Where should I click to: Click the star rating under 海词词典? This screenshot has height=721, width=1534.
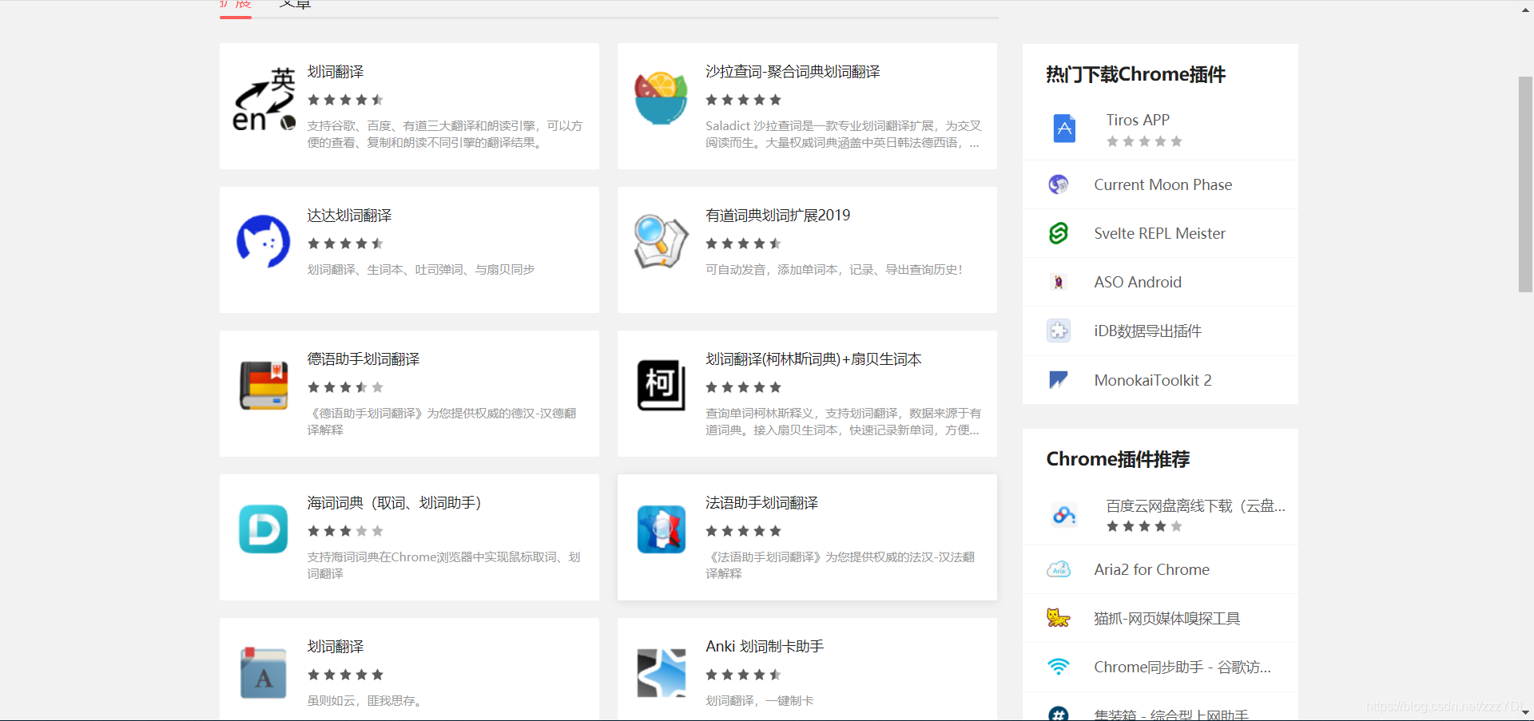click(x=345, y=531)
